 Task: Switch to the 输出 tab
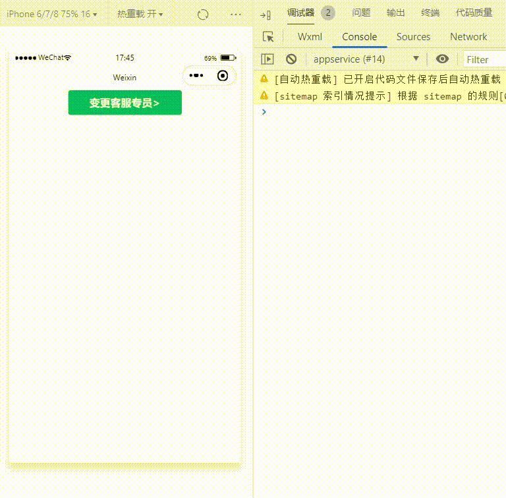click(395, 13)
